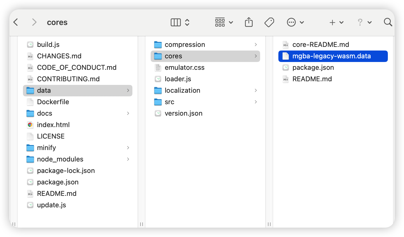This screenshot has height=237, width=404.
Task: Click the first column resize handle
Action: coord(142,224)
